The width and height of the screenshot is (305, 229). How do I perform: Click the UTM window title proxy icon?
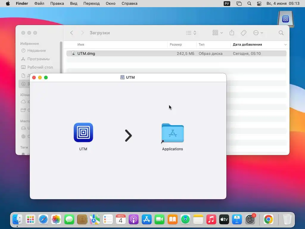(x=122, y=77)
